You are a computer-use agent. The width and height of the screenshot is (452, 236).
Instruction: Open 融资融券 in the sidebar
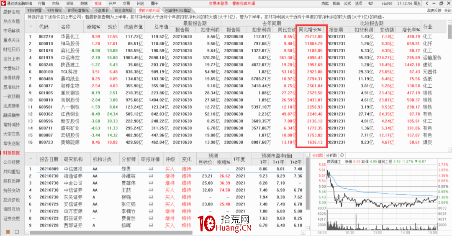(x=12, y=115)
